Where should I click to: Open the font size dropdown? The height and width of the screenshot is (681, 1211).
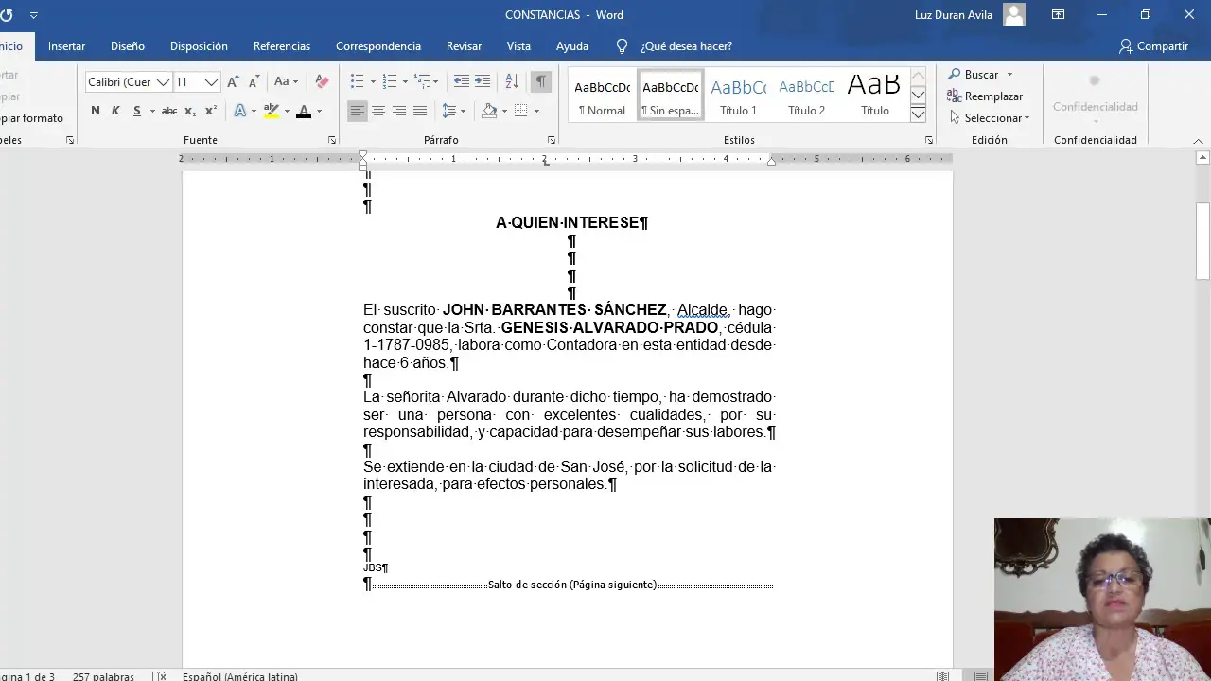211,82
